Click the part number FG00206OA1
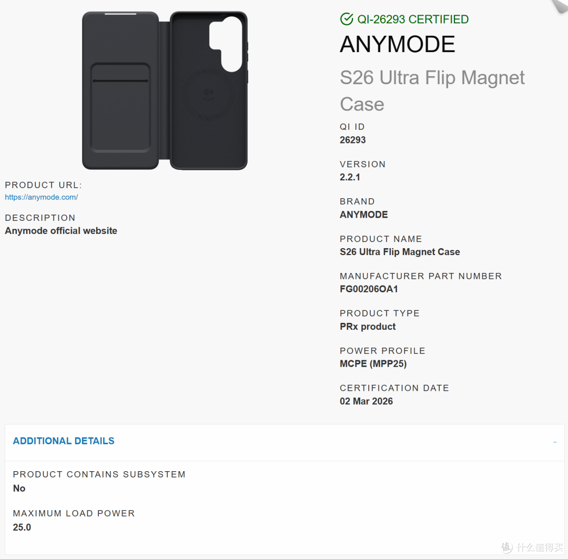 (369, 289)
